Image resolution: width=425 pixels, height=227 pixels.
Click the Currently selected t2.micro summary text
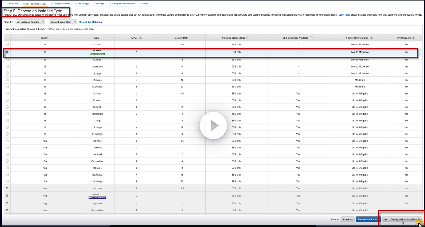(49, 29)
